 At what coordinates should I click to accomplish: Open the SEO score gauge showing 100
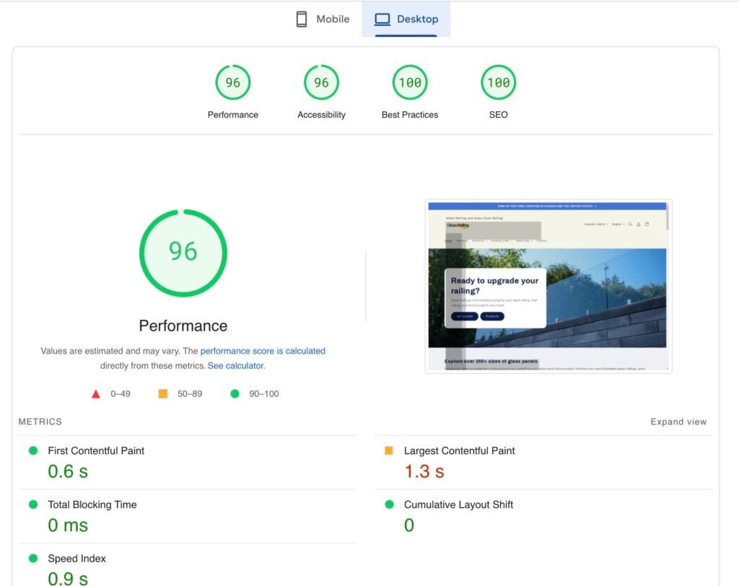pos(498,82)
